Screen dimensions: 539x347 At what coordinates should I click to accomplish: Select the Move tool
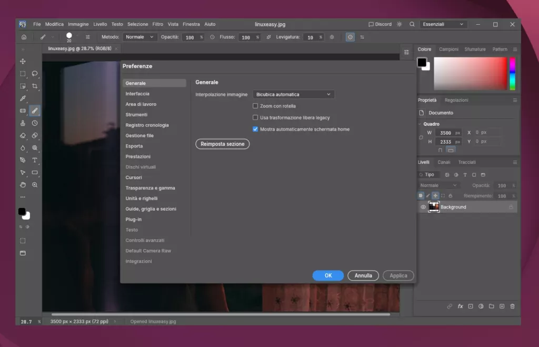tap(23, 61)
